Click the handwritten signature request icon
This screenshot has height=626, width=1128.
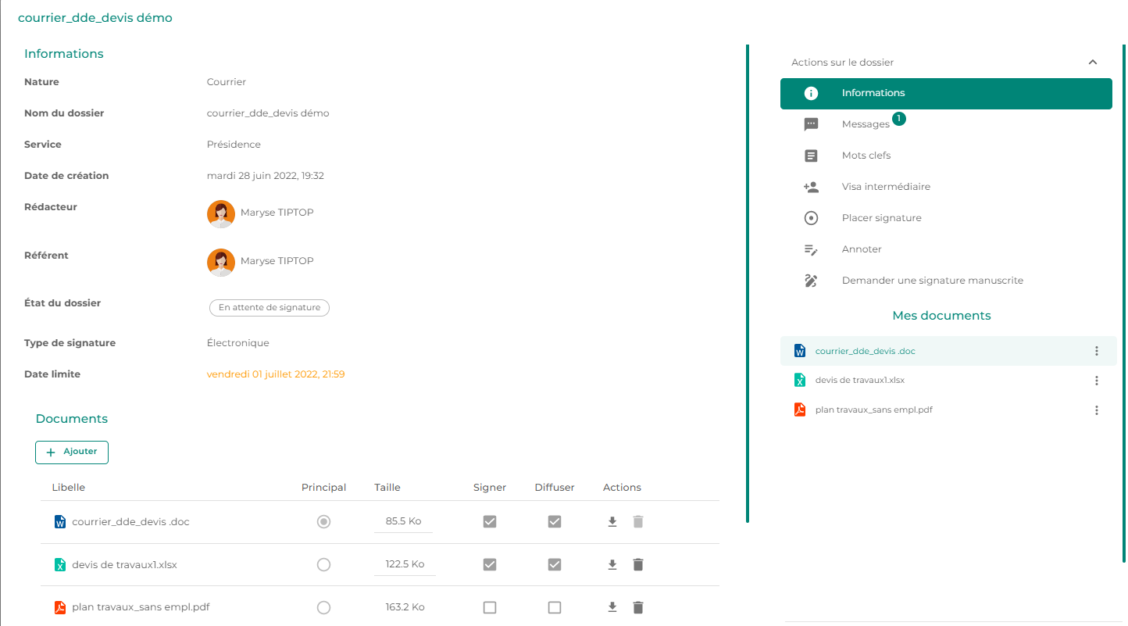pos(811,281)
